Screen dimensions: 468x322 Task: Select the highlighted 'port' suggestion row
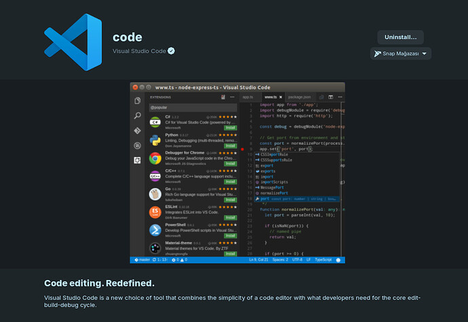coord(297,199)
